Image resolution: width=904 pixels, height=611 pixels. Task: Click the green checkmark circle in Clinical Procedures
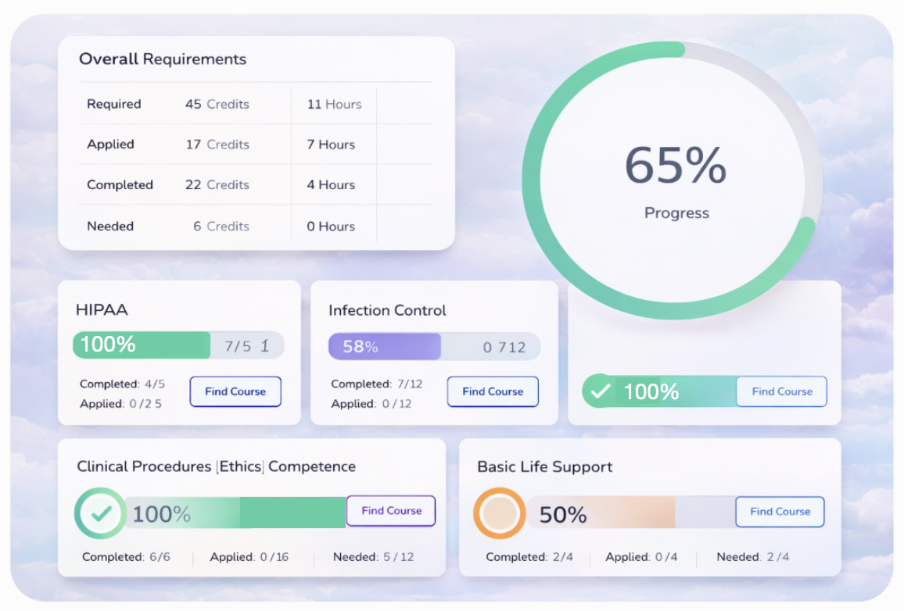click(x=100, y=513)
